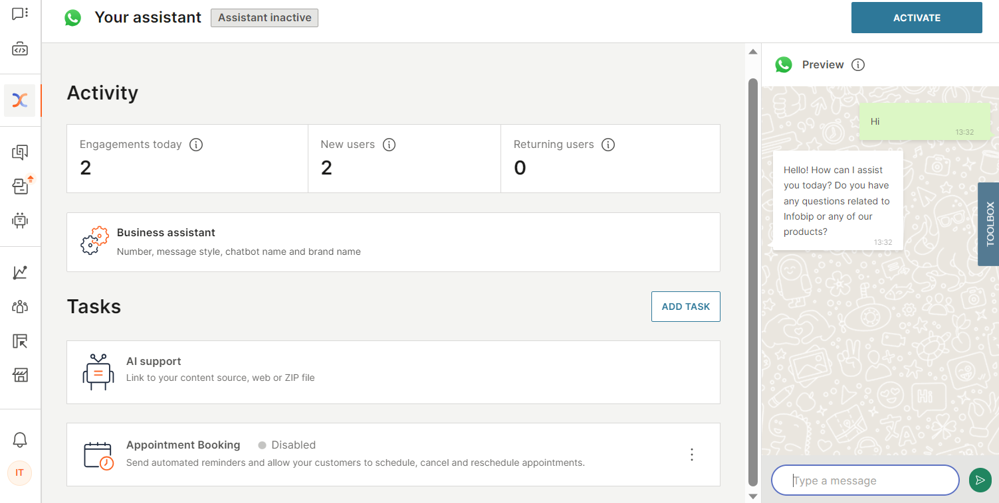
Task: Click the Your assistant page title
Action: 148,18
